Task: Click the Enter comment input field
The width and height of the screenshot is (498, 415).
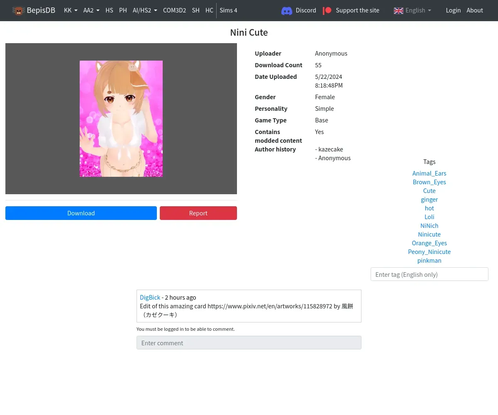Action: (249, 343)
